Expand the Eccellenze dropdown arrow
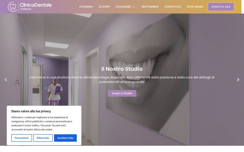Image resolution: width=244 pixels, height=152 pixels. coord(134,7)
